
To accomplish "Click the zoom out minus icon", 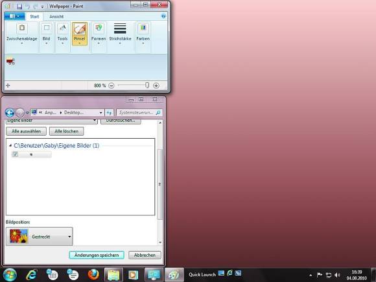I will [112, 86].
